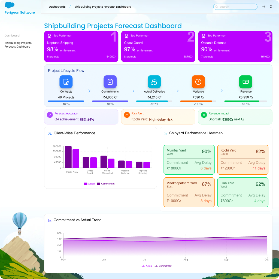This screenshot has height=279, width=279.
Task: Select the Neptune Shipping top performer card
Action: tap(81, 46)
